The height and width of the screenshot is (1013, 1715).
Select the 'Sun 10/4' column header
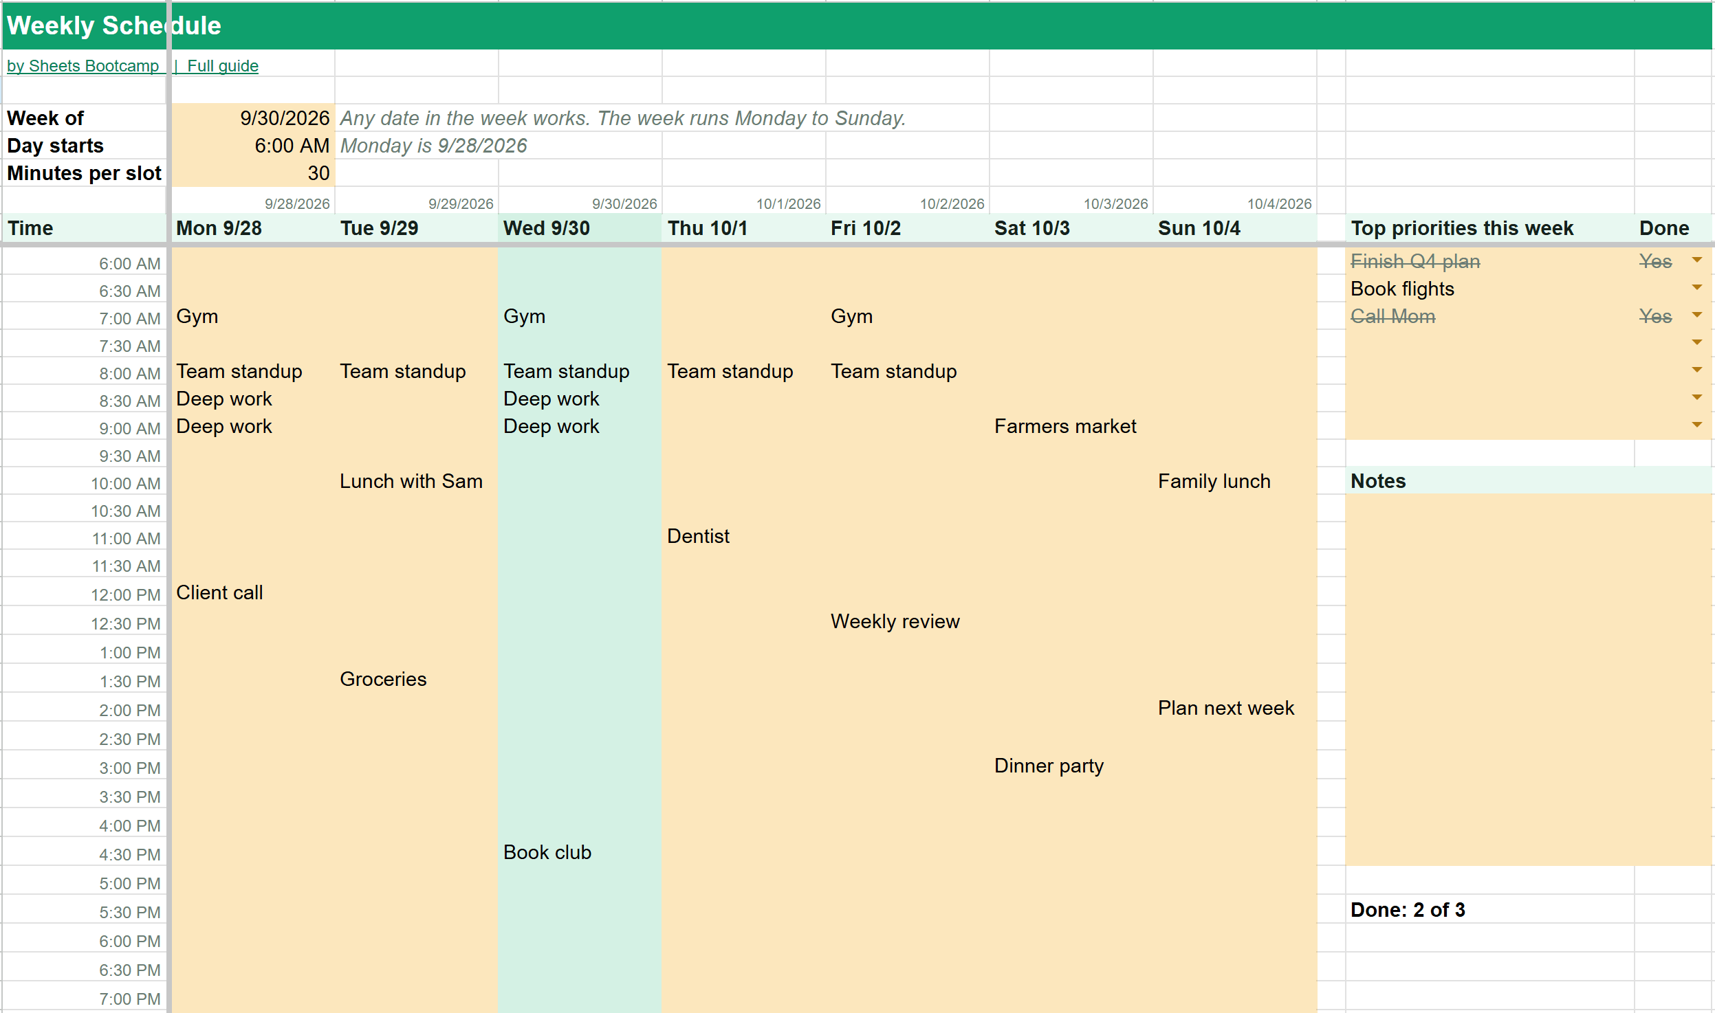click(1235, 228)
